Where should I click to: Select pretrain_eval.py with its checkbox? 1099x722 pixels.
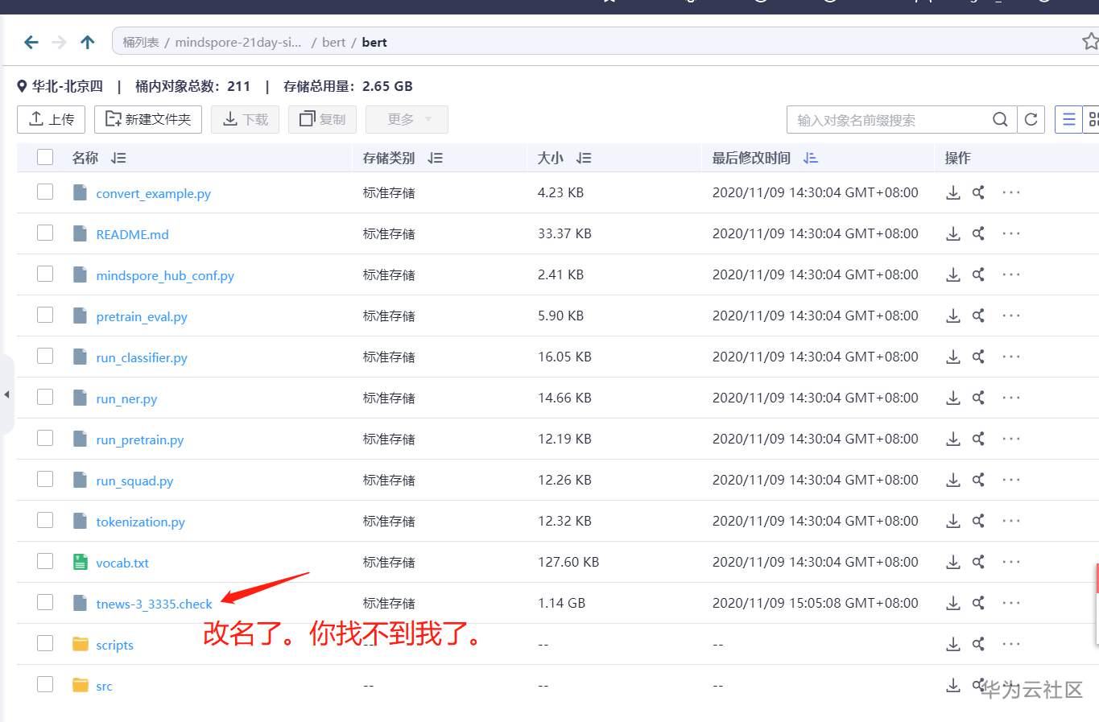pyautogui.click(x=45, y=315)
